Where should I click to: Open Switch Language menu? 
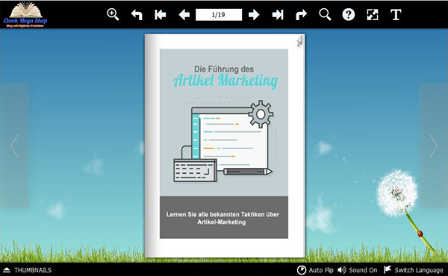tap(414, 270)
